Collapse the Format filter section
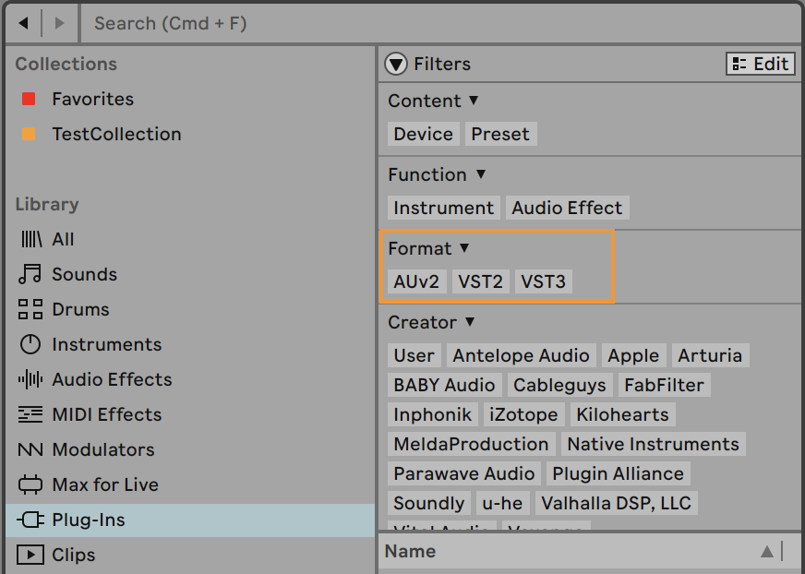The height and width of the screenshot is (574, 805). point(460,248)
